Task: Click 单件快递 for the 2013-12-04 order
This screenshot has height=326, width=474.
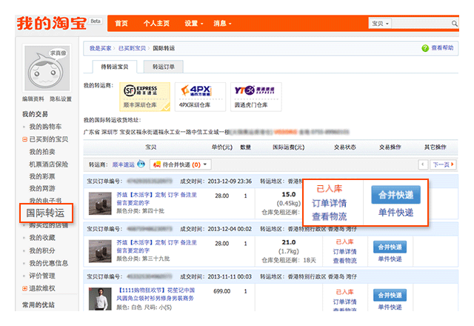Action: click(x=390, y=259)
